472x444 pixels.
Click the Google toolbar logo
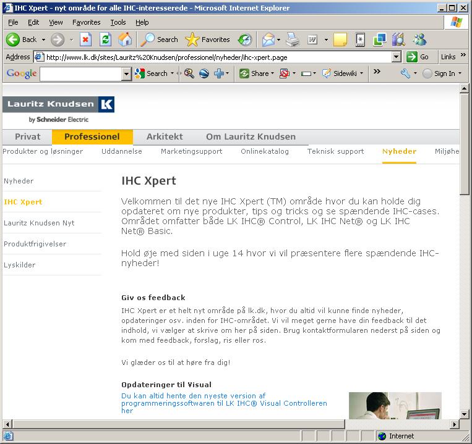(22, 73)
